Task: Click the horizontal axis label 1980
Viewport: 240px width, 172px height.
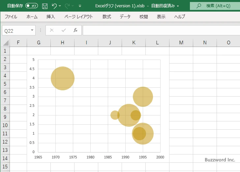Action: (x=90, y=157)
